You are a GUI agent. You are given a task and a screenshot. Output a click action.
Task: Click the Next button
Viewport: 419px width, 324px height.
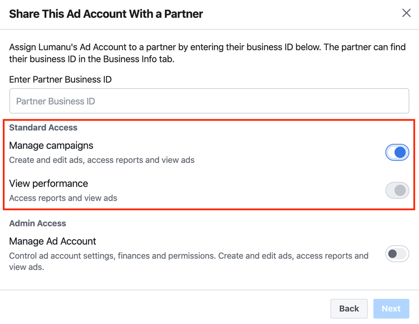pos(391,309)
